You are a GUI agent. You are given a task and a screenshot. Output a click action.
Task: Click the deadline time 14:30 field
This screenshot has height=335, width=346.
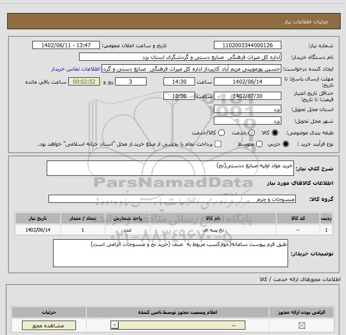coord(179,81)
